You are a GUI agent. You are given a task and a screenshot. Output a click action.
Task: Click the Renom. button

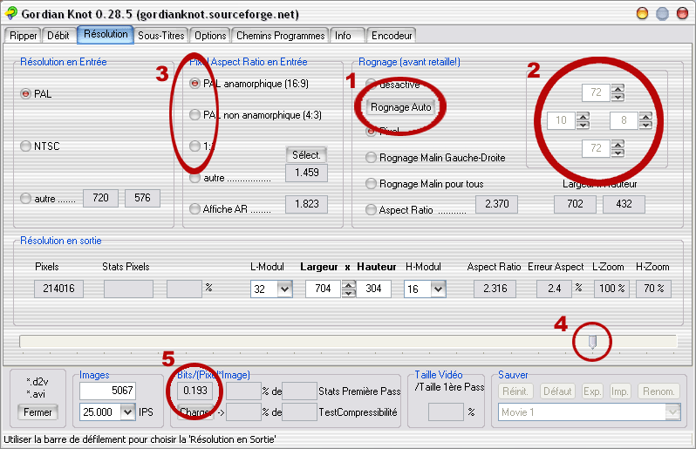click(x=658, y=391)
